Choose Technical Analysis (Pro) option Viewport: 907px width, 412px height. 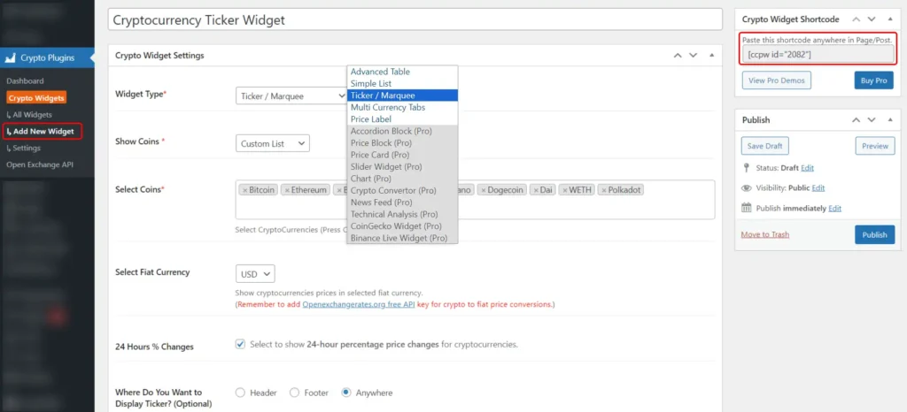click(403, 214)
